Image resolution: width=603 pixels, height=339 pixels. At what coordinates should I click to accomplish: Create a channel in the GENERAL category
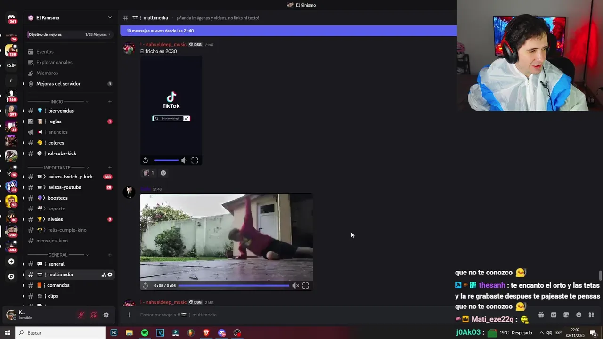point(110,255)
